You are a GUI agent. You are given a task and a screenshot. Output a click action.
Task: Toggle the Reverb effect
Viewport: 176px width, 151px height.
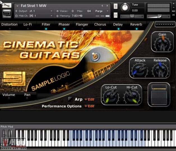136,25
